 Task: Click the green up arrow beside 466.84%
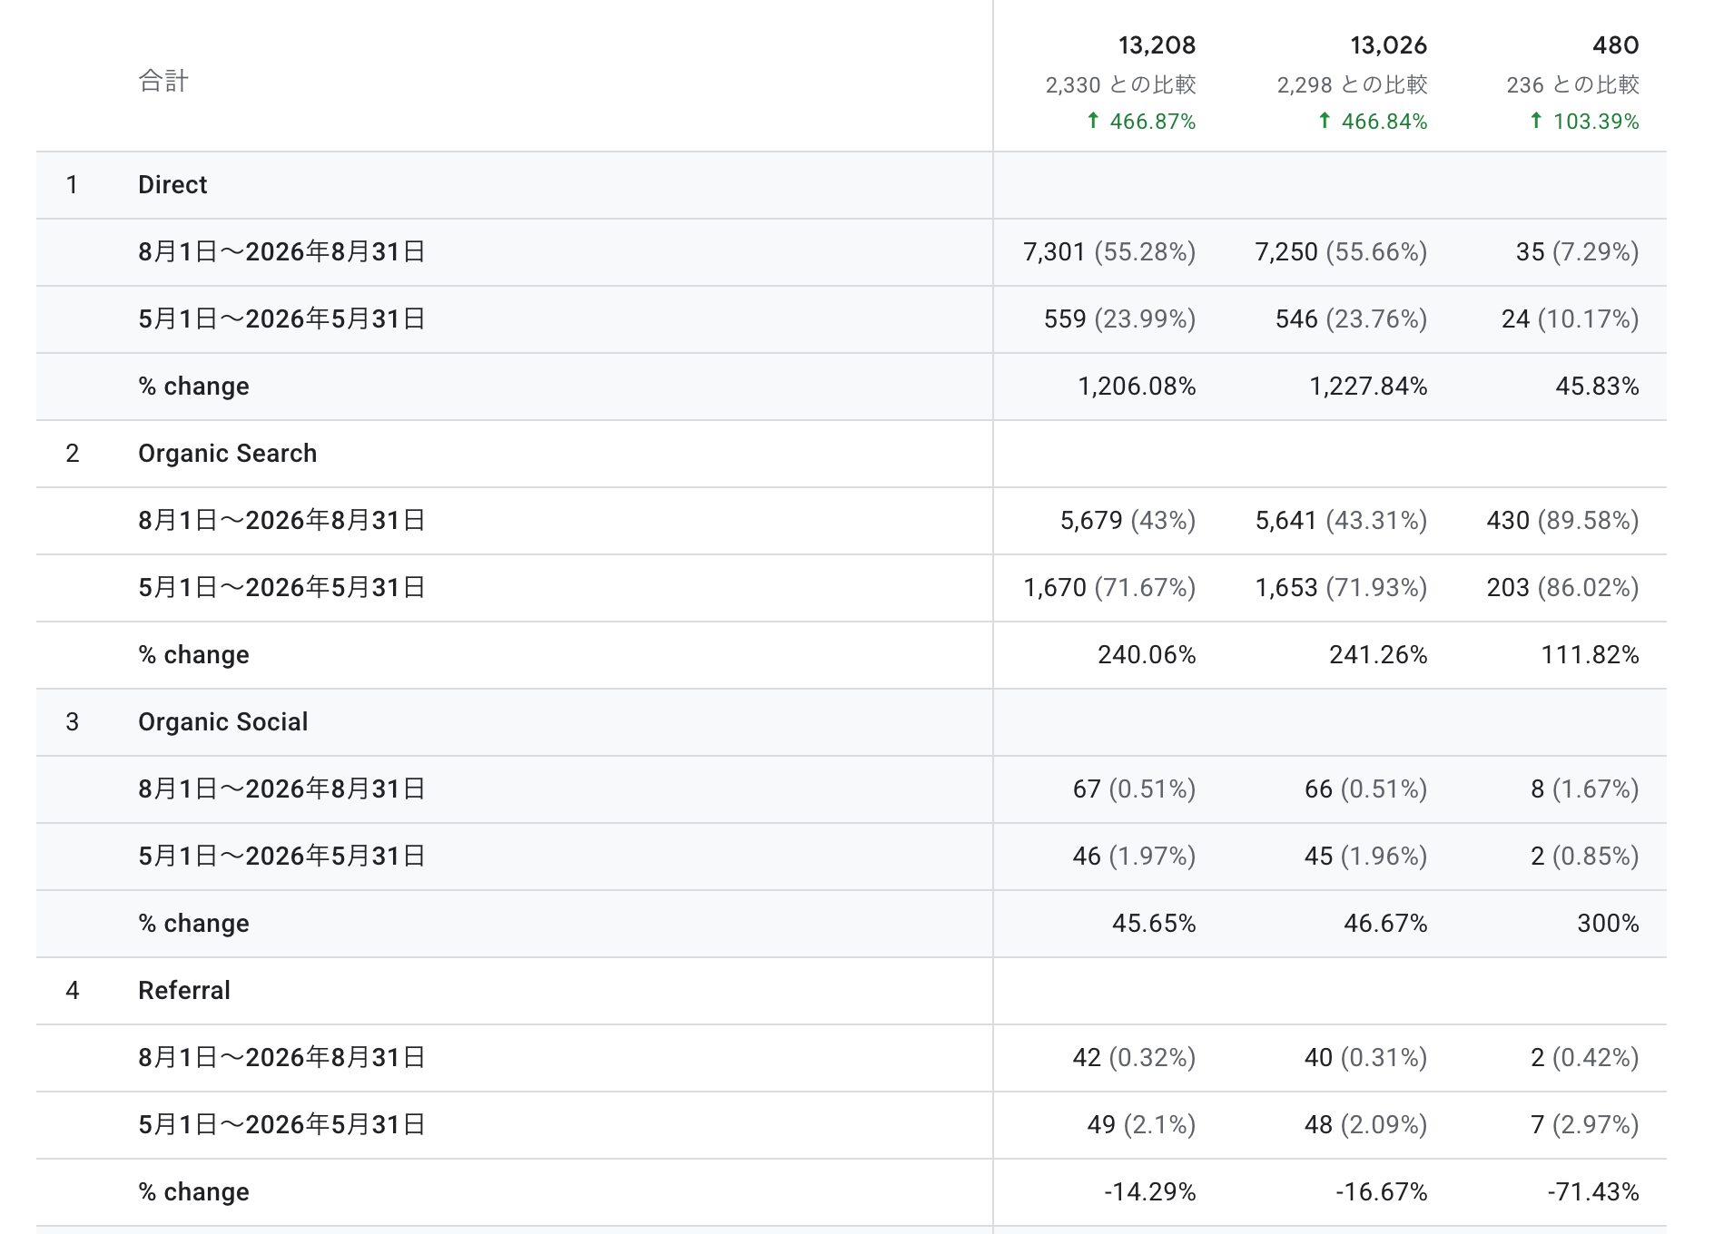tap(1325, 121)
